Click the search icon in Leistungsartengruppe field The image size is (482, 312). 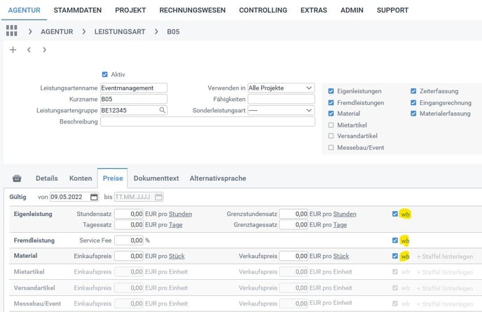click(x=163, y=111)
